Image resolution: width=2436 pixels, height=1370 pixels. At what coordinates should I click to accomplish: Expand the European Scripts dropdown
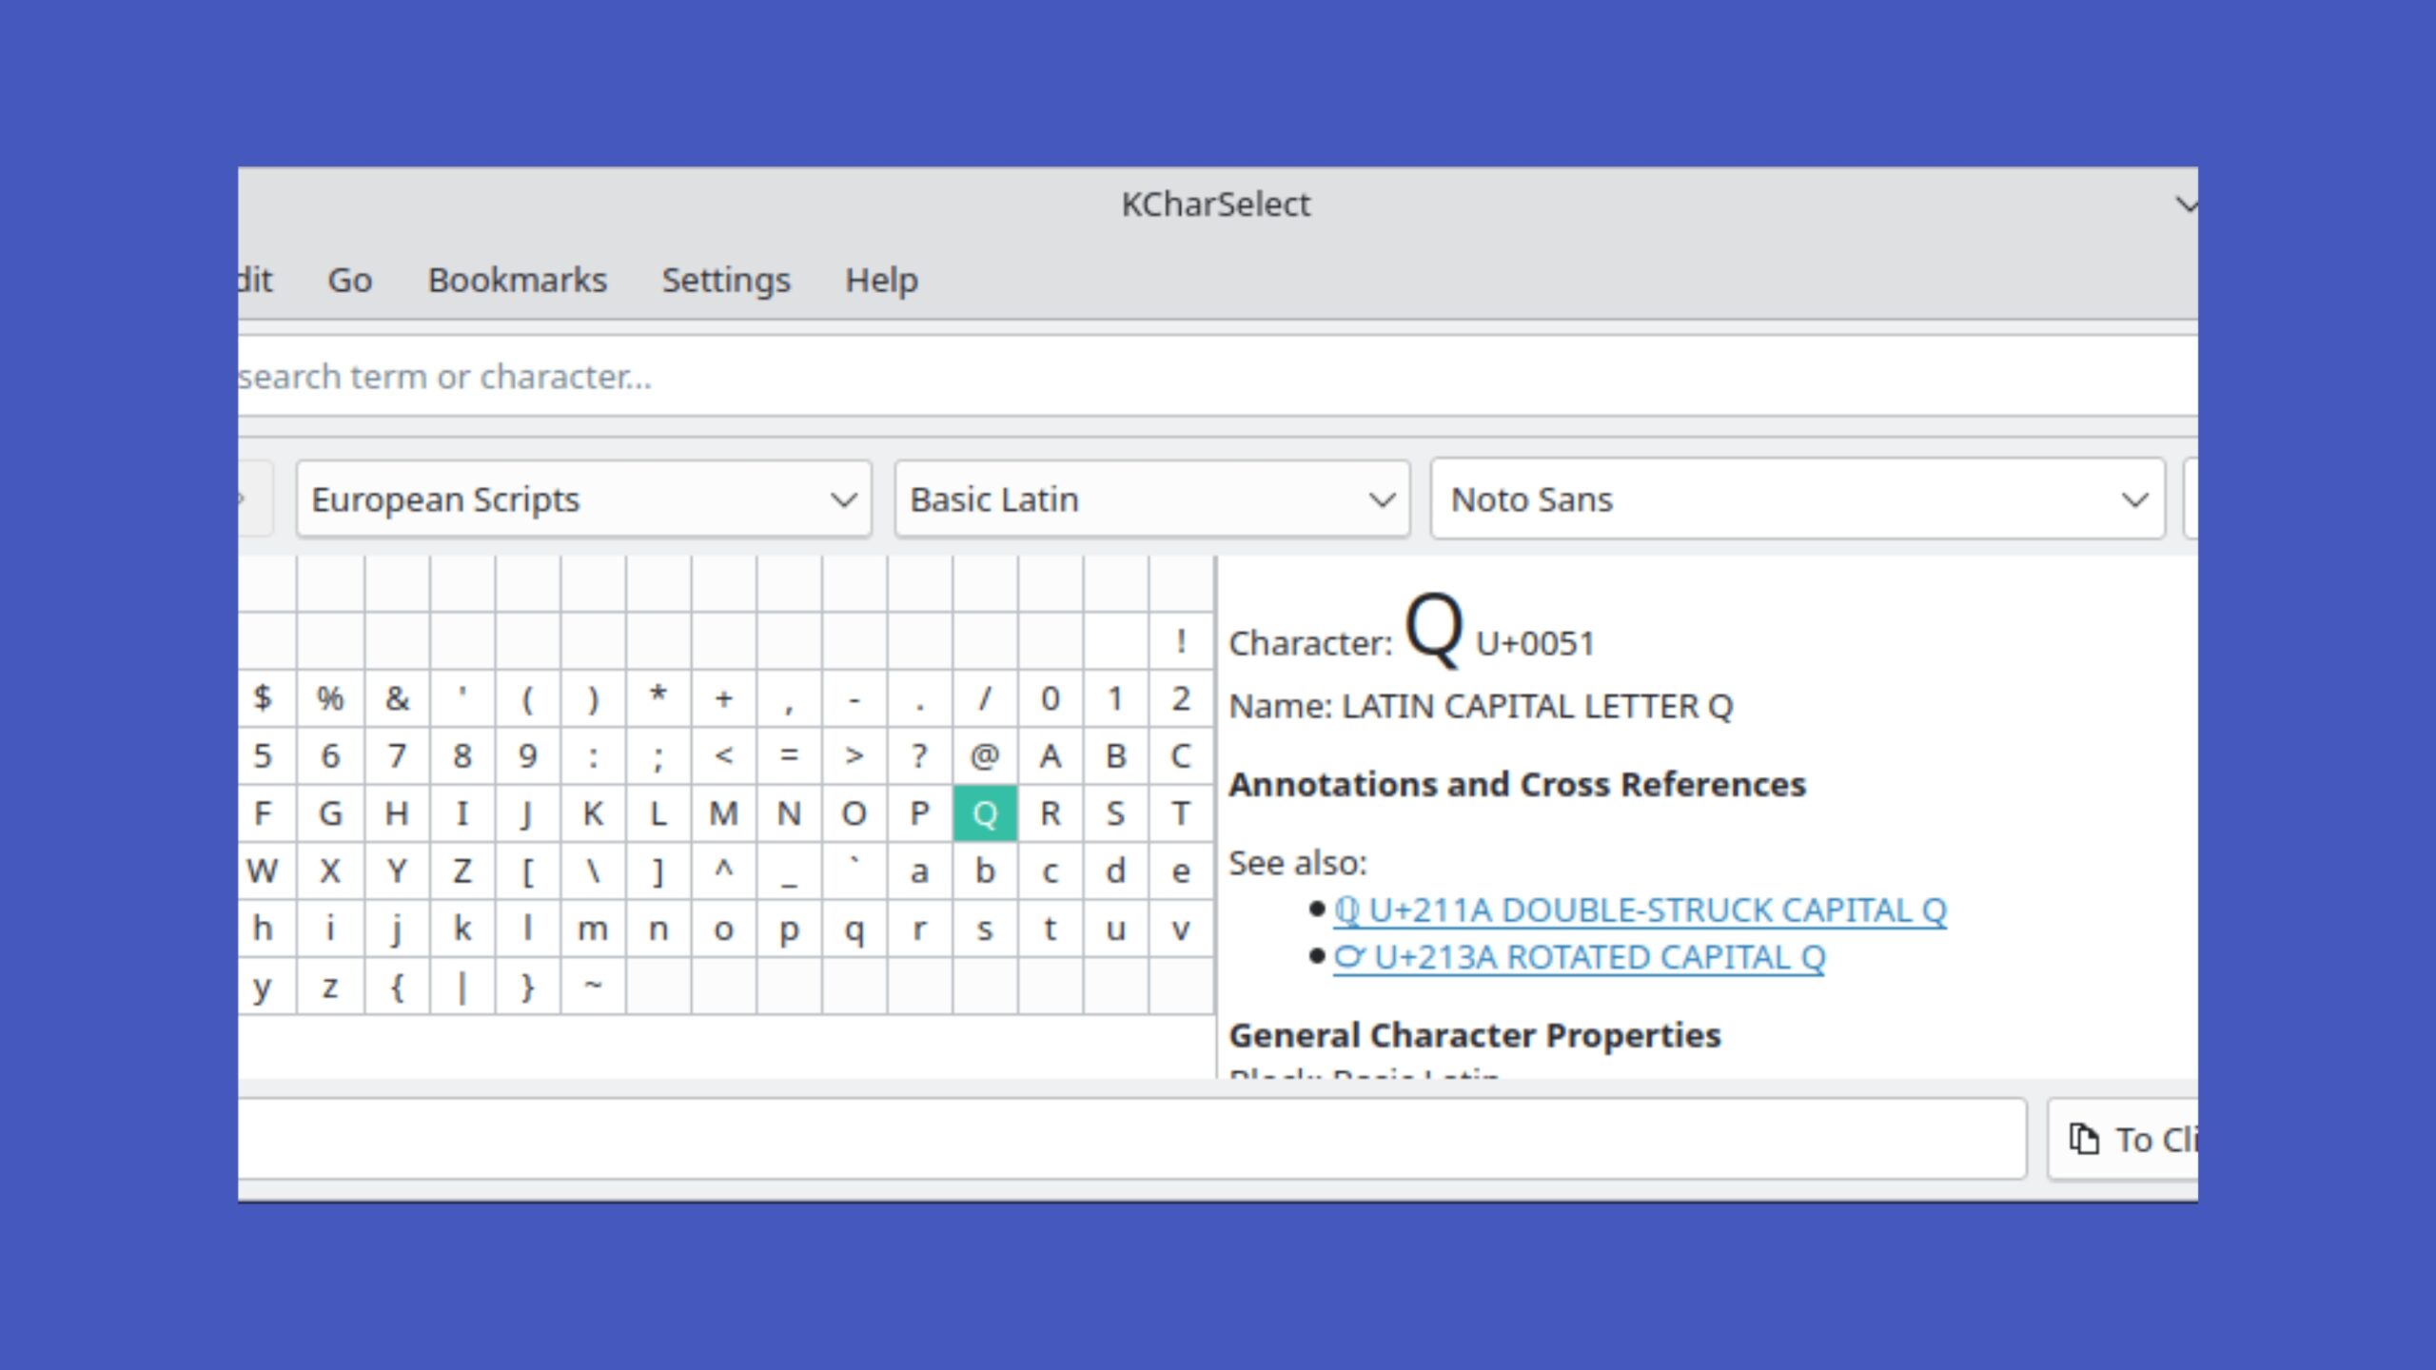point(583,499)
